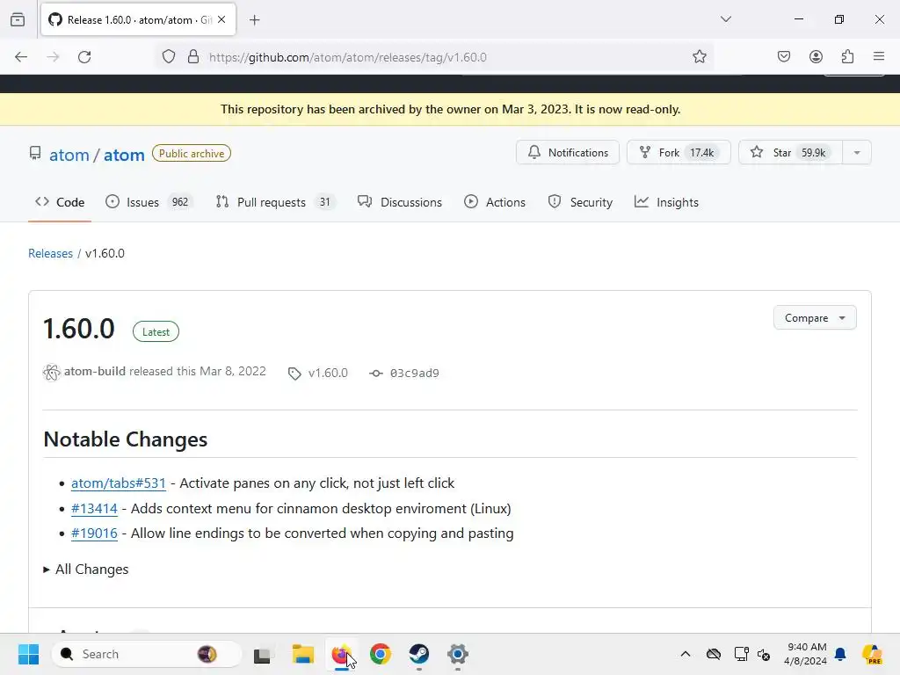Open the tracking protection shield icon
The image size is (900, 675).
(x=168, y=57)
